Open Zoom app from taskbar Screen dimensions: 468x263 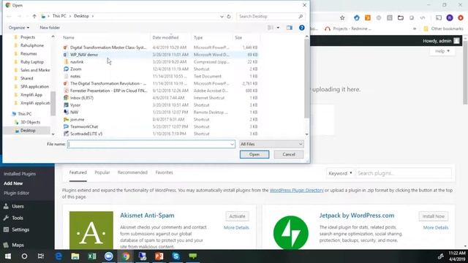pyautogui.click(x=109, y=256)
